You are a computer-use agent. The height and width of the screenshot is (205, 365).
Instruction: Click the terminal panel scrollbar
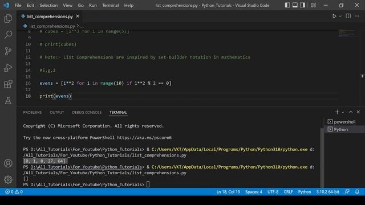coord(322,157)
